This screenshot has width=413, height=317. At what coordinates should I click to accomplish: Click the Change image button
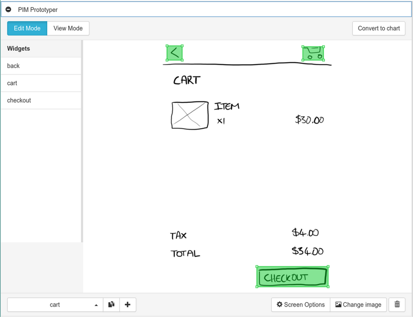pyautogui.click(x=358, y=305)
